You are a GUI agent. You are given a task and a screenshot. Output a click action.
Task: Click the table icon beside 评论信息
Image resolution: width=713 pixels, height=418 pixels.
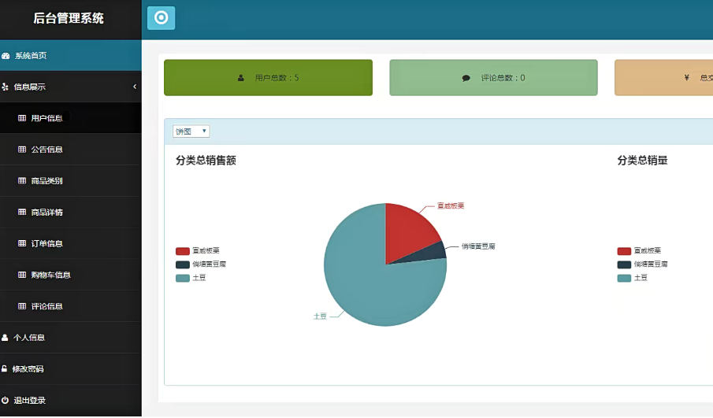click(x=22, y=306)
